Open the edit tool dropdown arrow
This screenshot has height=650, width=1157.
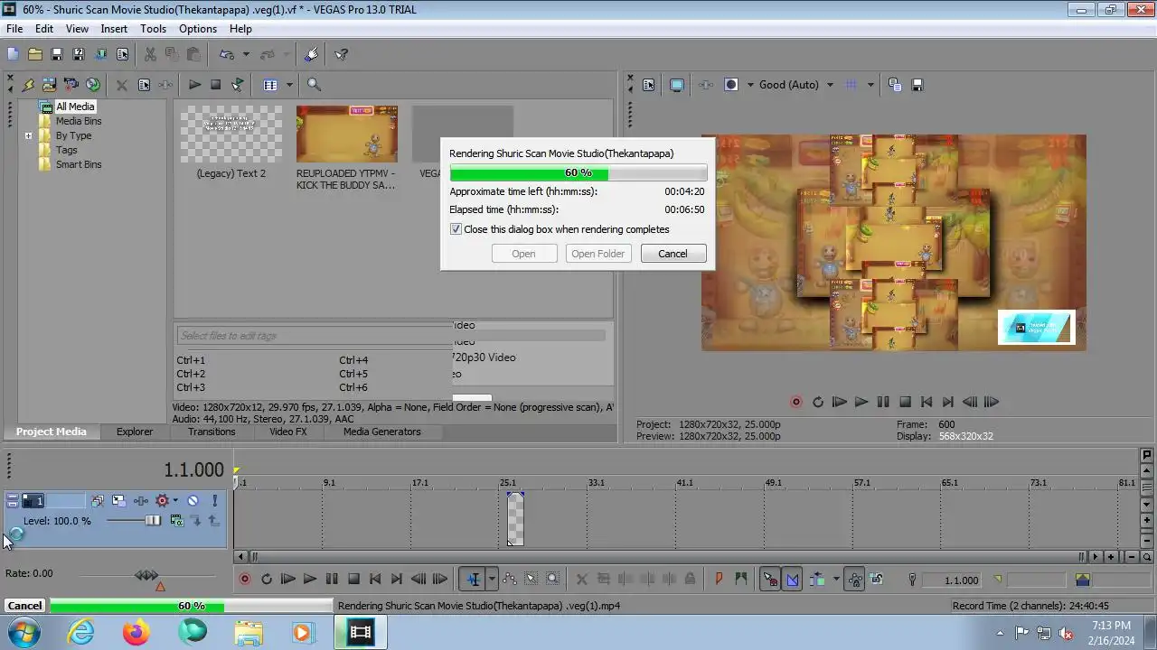point(492,580)
